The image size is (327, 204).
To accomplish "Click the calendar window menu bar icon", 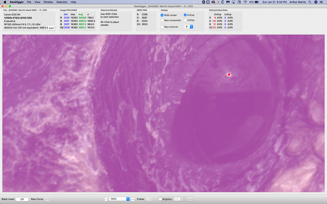I will [239, 2].
